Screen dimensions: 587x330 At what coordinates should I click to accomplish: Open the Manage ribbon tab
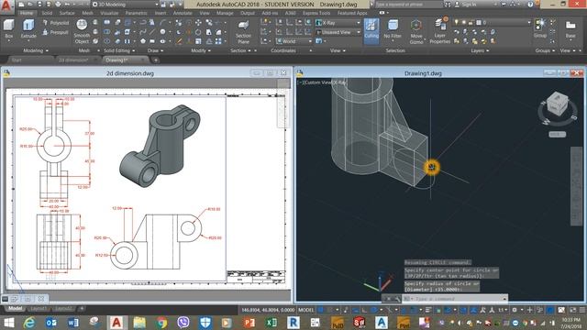pyautogui.click(x=225, y=13)
